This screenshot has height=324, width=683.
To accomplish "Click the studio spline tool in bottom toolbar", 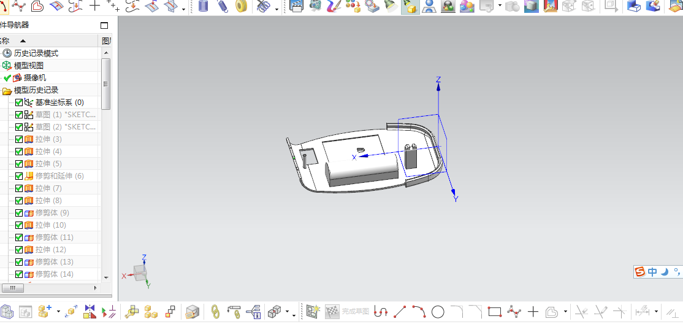I will (514, 312).
